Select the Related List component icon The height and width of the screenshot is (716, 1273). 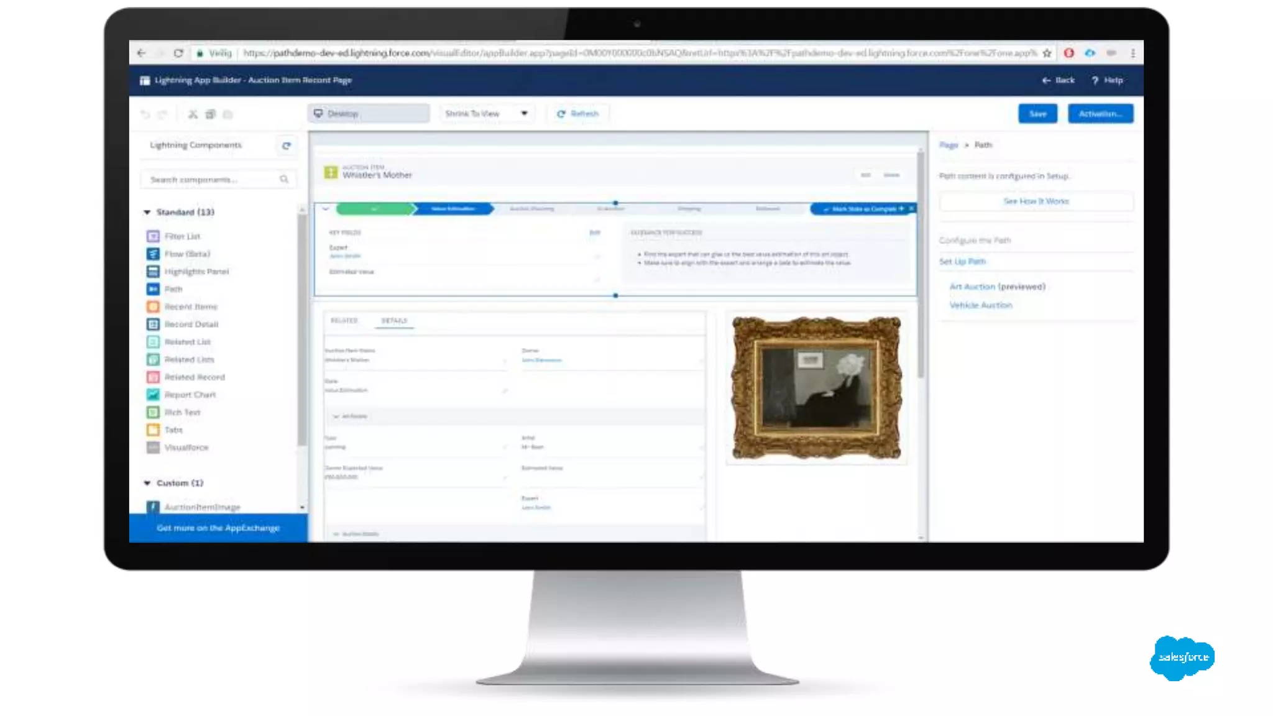click(x=153, y=342)
